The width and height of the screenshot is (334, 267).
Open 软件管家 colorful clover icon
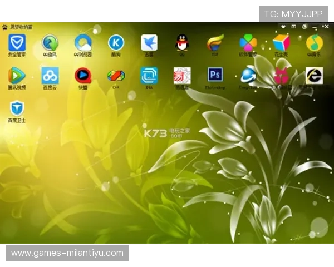[248, 43]
